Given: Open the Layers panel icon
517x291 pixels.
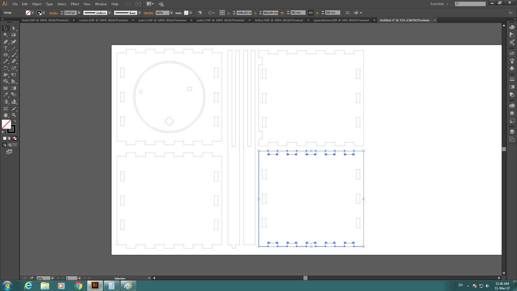Looking at the screenshot, I should pos(512,132).
